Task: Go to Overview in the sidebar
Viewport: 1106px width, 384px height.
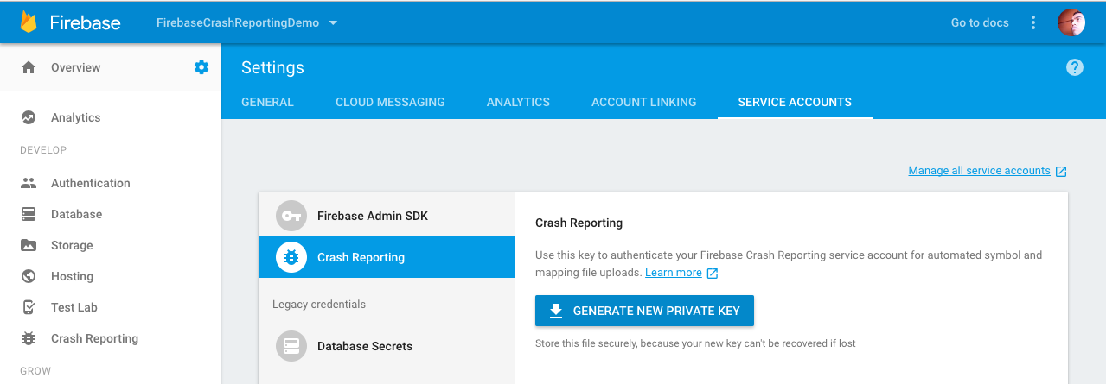Action: click(75, 67)
